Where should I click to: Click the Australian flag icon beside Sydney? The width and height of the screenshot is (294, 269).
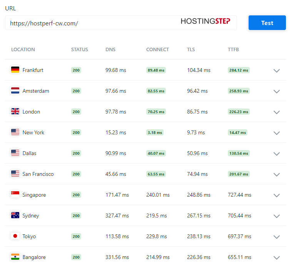pos(15,215)
